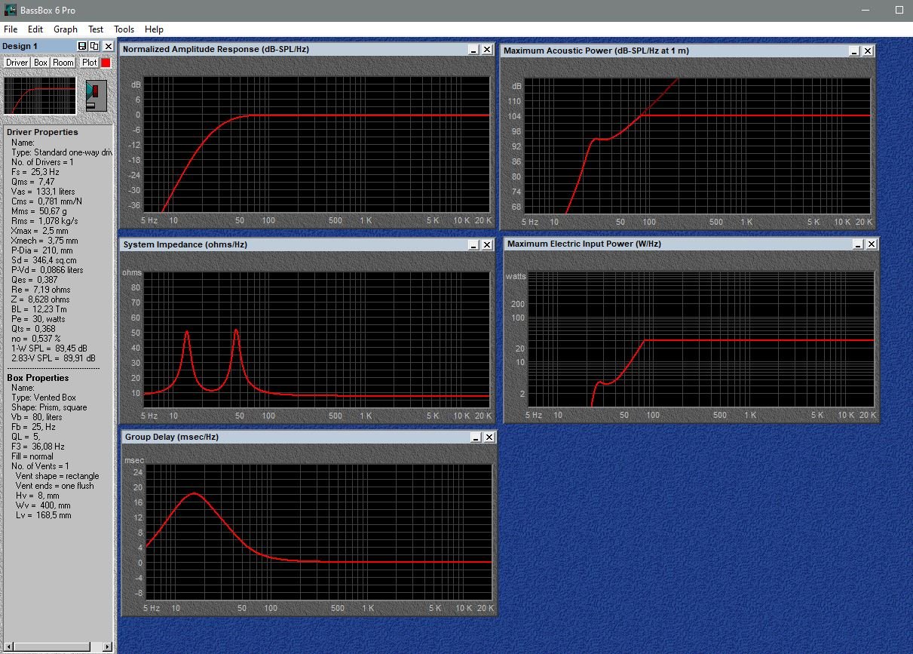Click the Driver Properties heading
The width and height of the screenshot is (913, 654).
pos(42,132)
